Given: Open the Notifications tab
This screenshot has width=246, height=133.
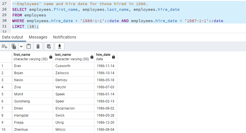Looking at the screenshot, I should tap(65, 37).
